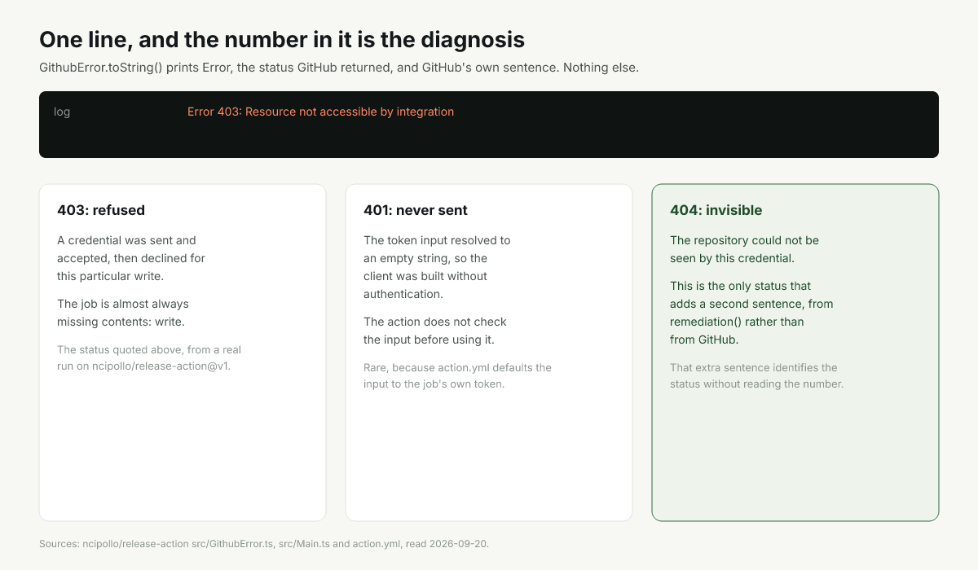Click the text "The repository could not be seen by this credential."
Viewport: 978px width, 570px height.
click(744, 249)
